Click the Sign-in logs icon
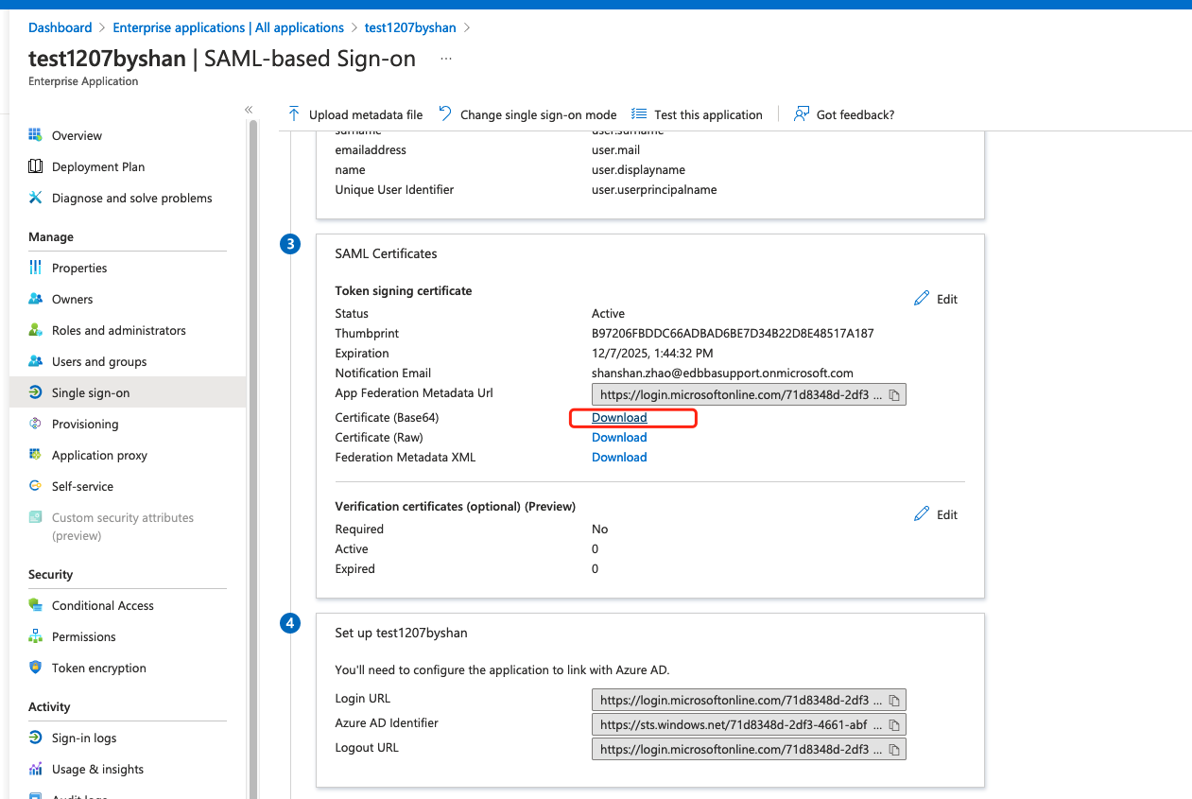 coord(35,738)
